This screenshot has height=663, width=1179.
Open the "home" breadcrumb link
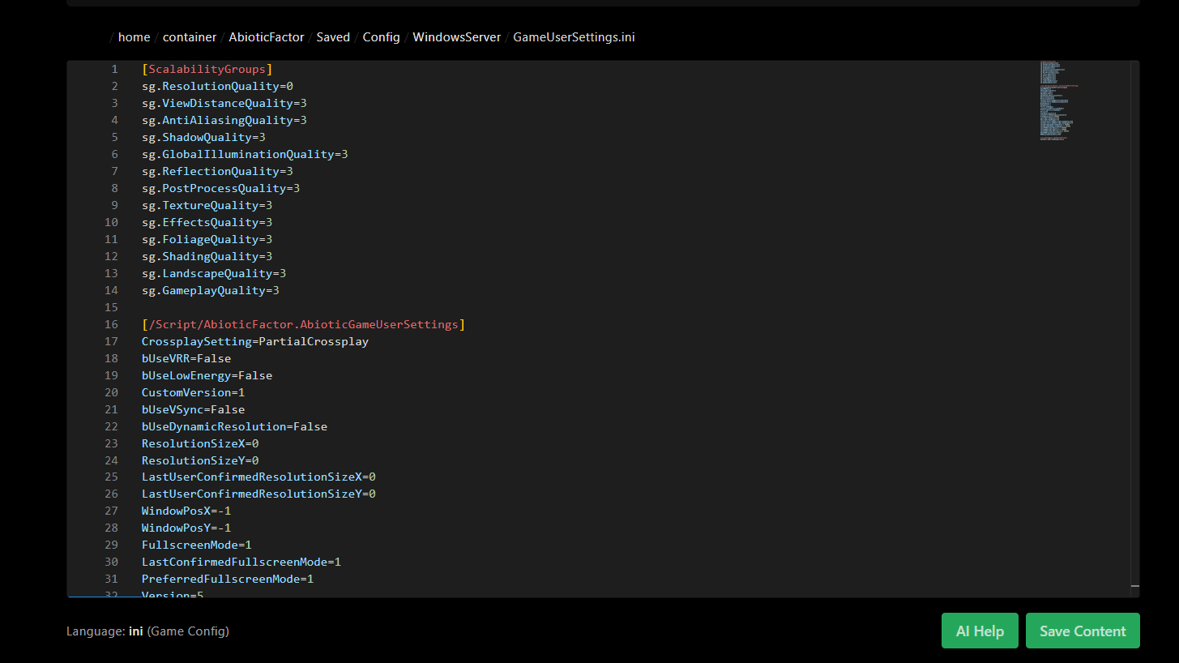point(134,36)
